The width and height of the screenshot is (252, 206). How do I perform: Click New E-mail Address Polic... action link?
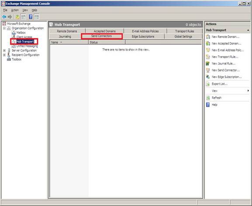click(228, 50)
